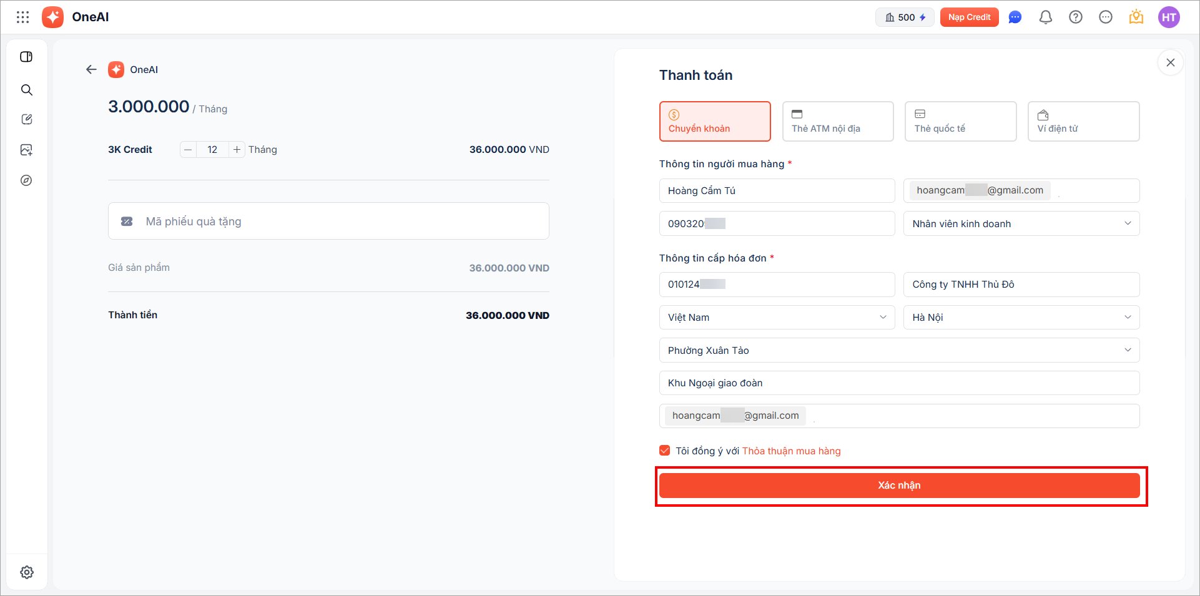The image size is (1200, 596).
Task: Toggle the sidebar panel icon
Action: pos(26,57)
